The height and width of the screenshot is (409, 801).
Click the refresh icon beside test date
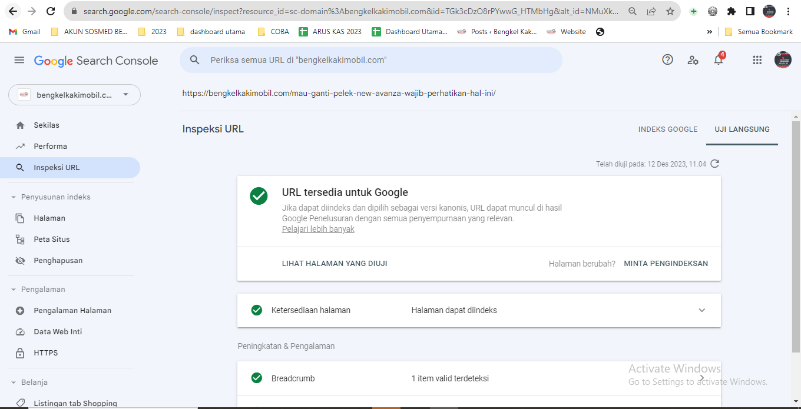pyautogui.click(x=715, y=164)
